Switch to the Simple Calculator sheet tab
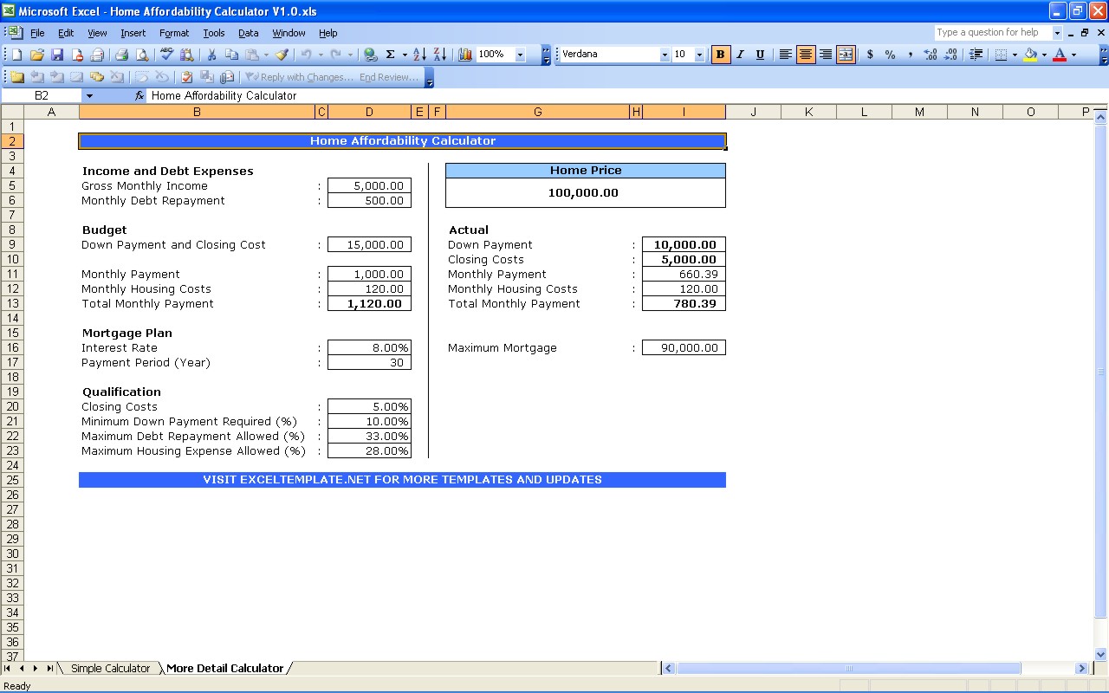This screenshot has height=693, width=1109. click(110, 668)
